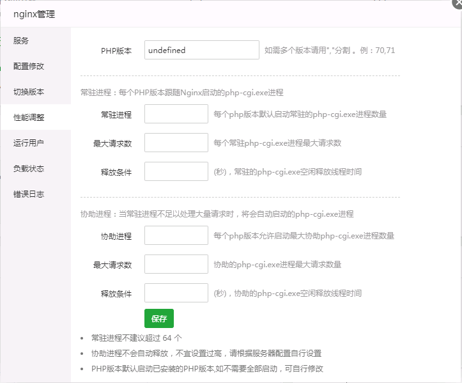Screen dimensions: 462x383
Task: Click hint 每个常驻php-cgi.exe进程最大请求数
Action: pyautogui.click(x=277, y=143)
